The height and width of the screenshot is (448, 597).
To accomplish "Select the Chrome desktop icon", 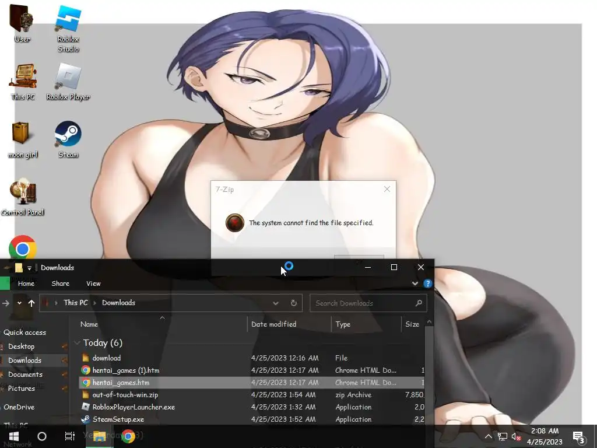I will tap(23, 249).
